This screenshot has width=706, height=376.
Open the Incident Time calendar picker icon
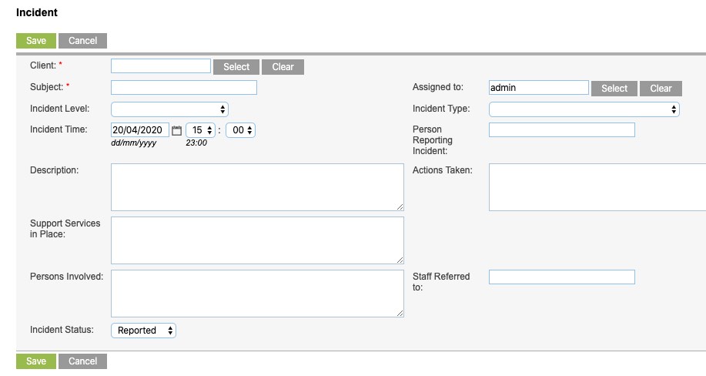[x=176, y=131]
